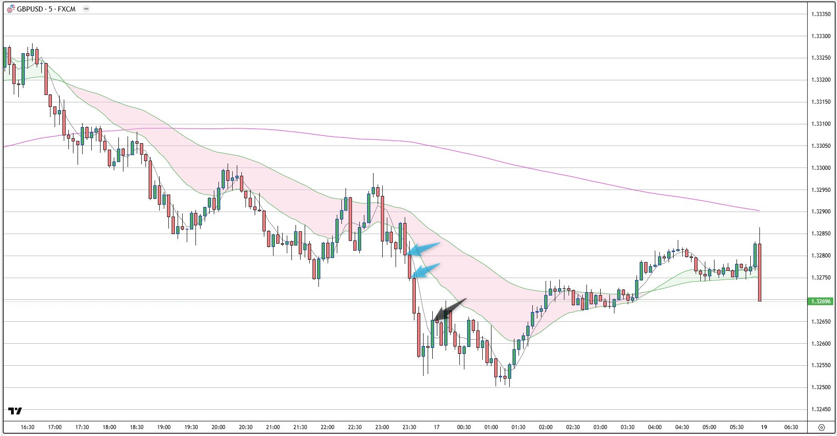This screenshot has height=436, width=837.
Task: Click the 1.33000 price scale label
Action: (x=821, y=168)
